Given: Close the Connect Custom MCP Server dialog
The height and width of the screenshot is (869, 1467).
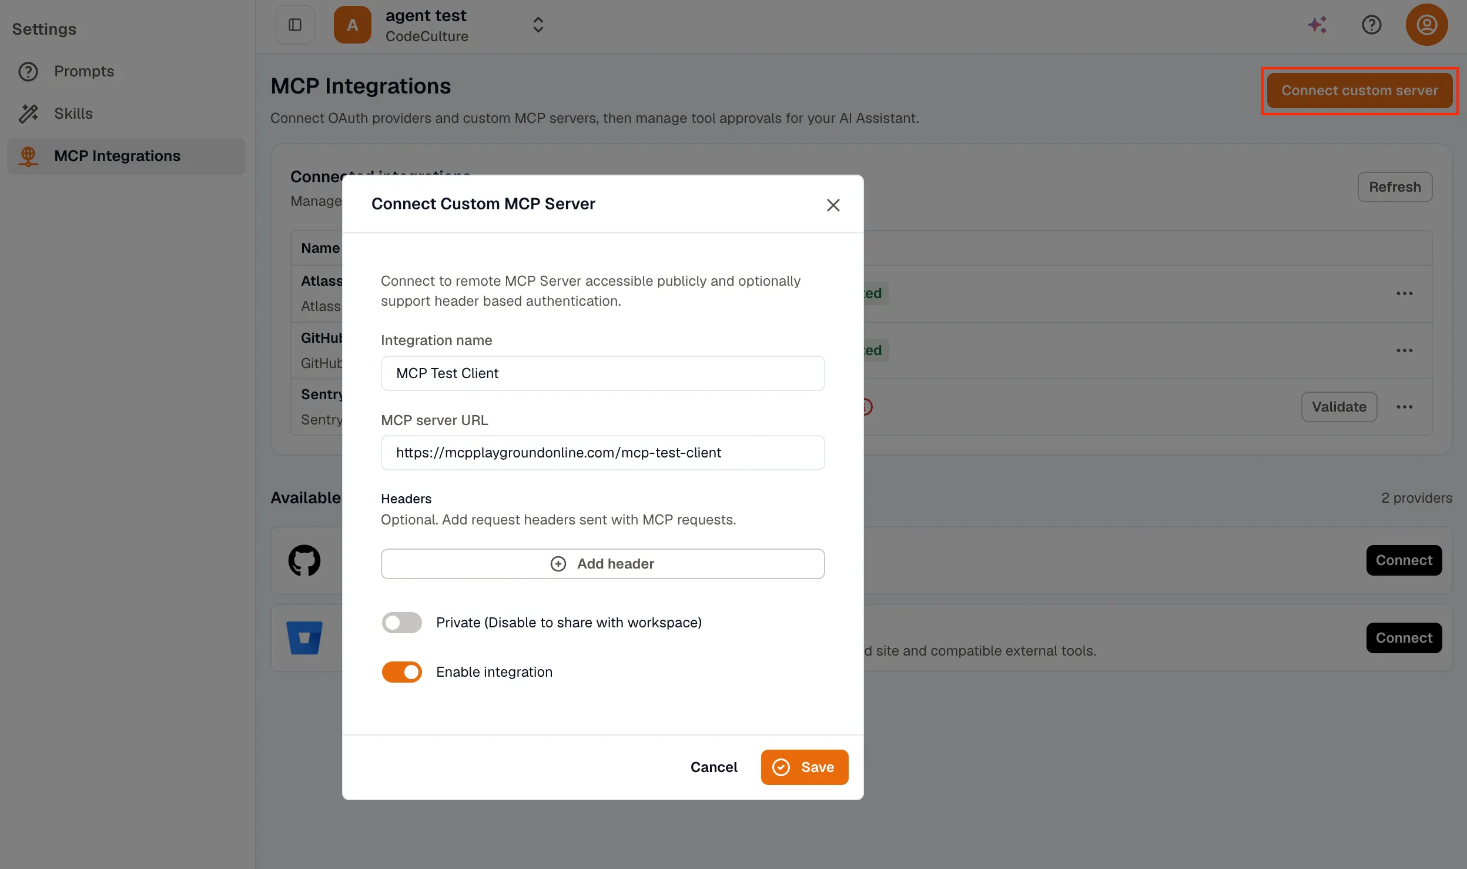Looking at the screenshot, I should 833,205.
